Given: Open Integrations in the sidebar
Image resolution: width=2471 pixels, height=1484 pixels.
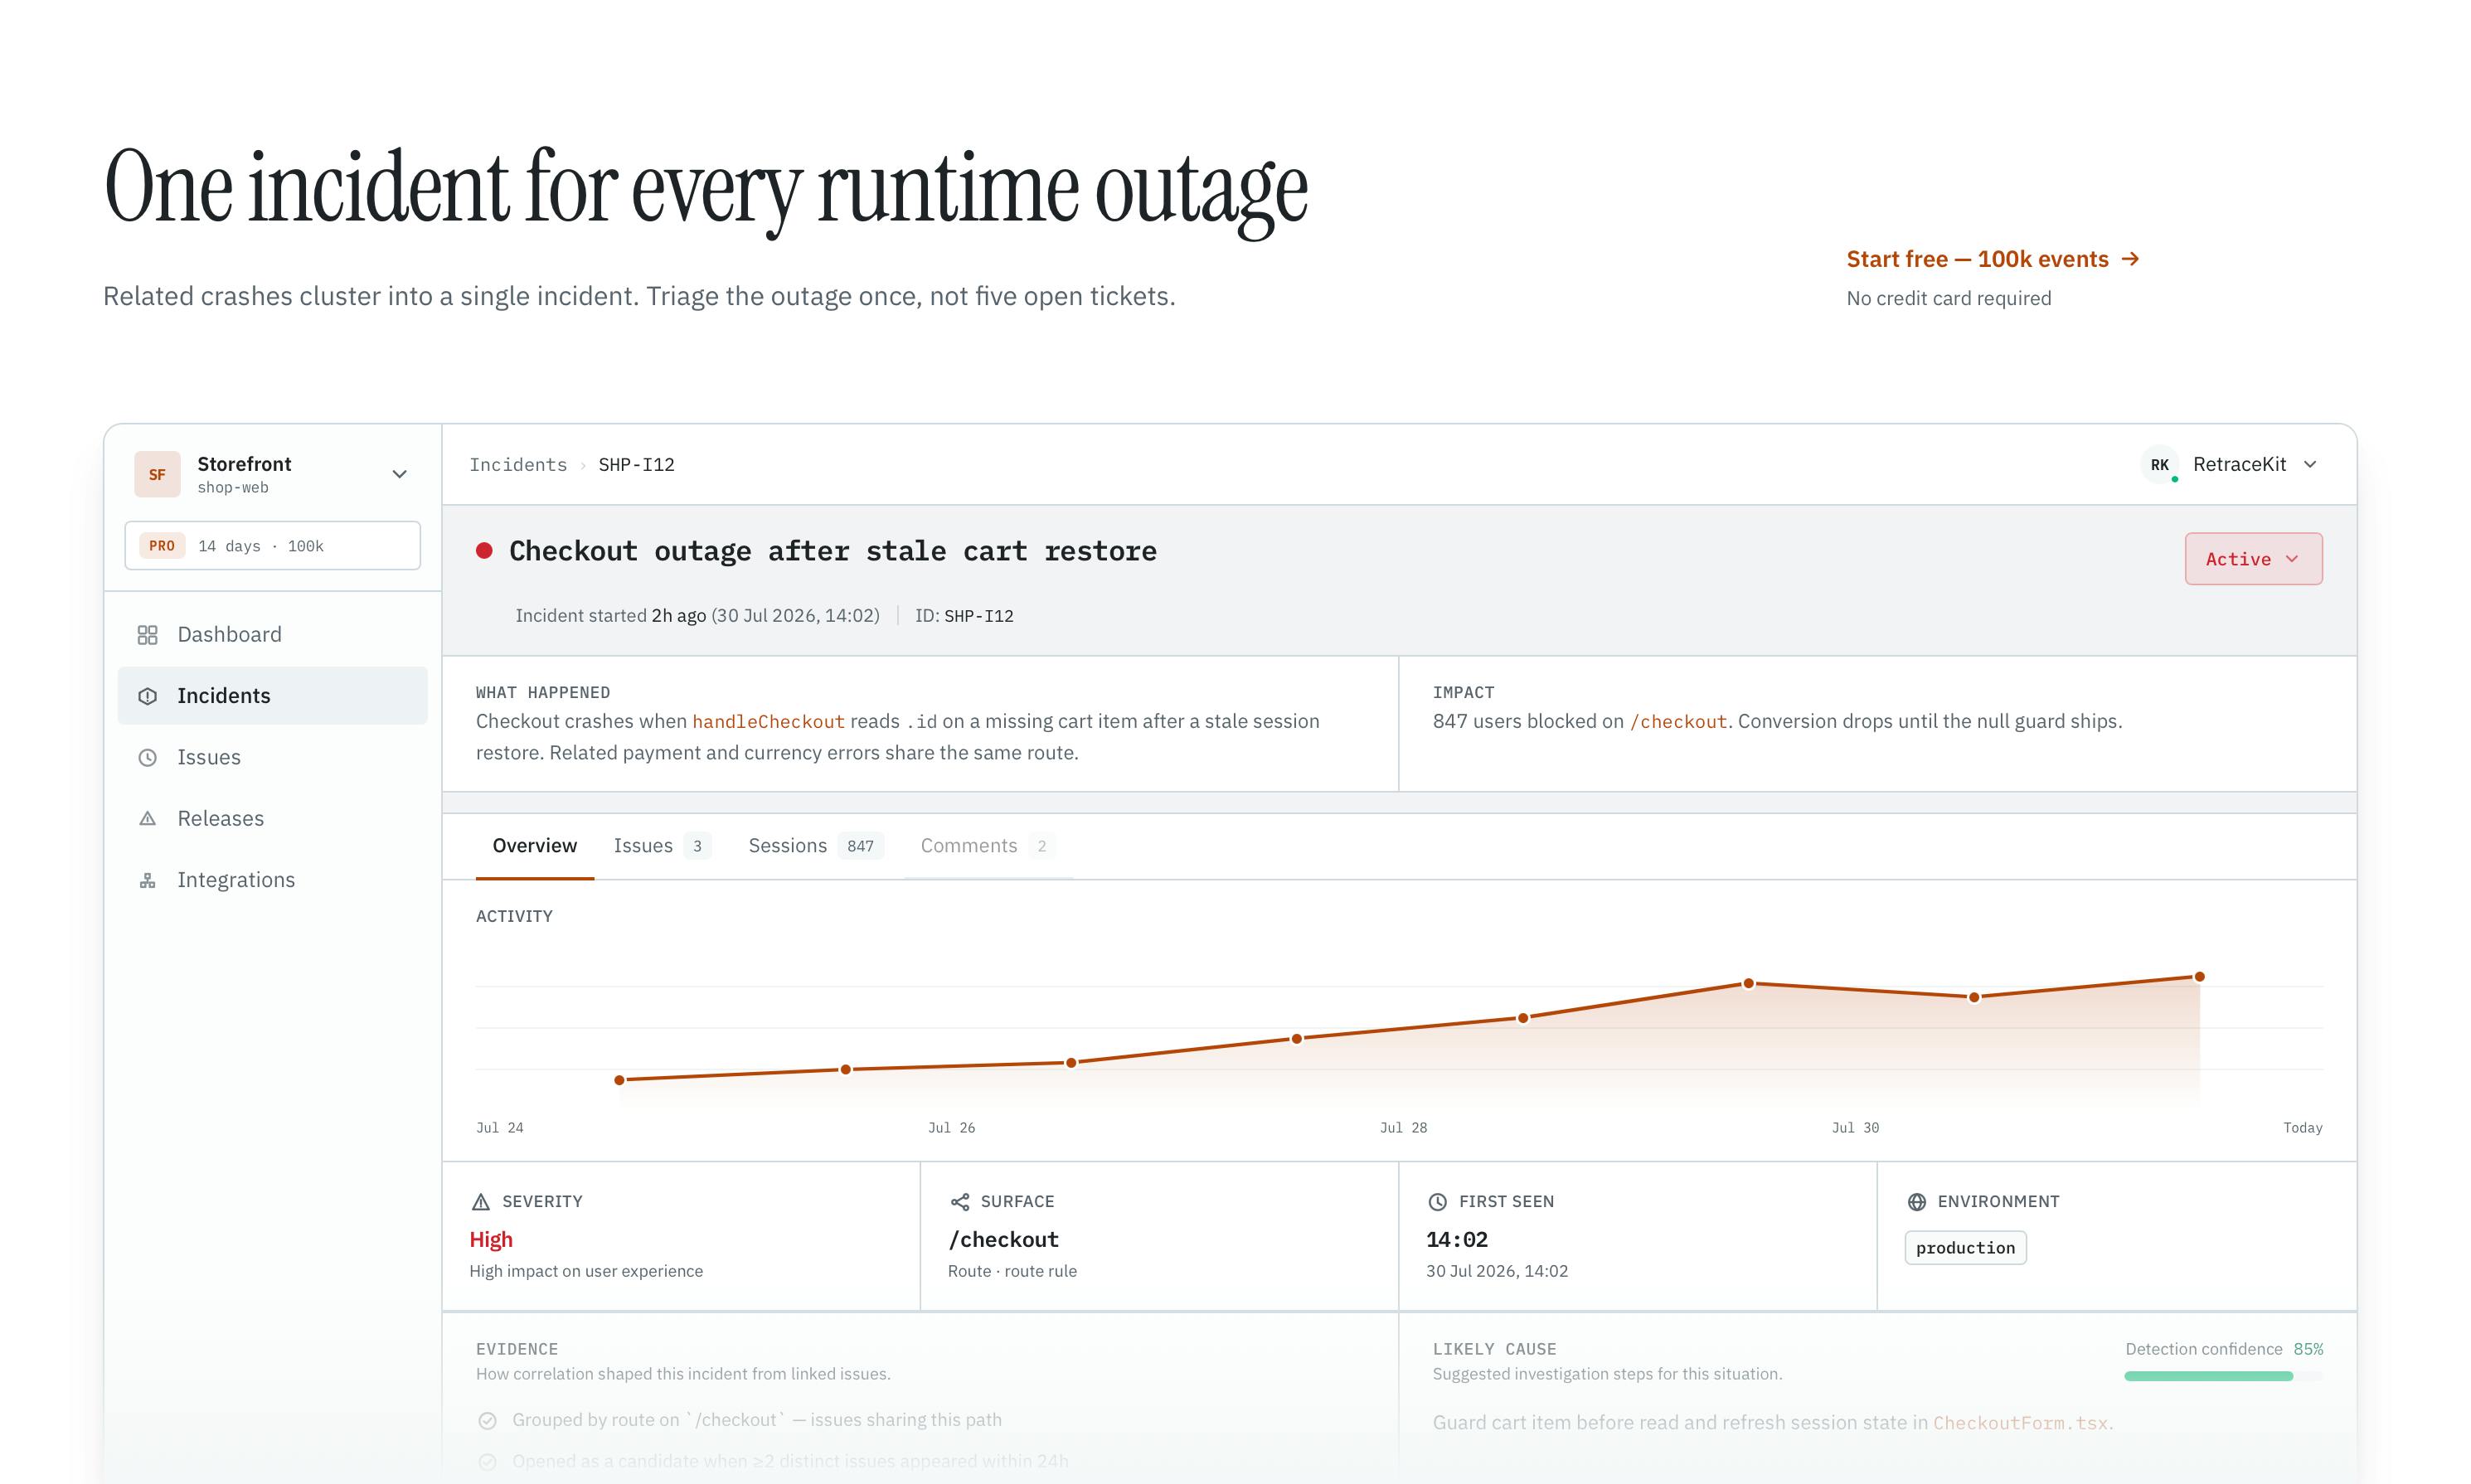Looking at the screenshot, I should (272, 880).
